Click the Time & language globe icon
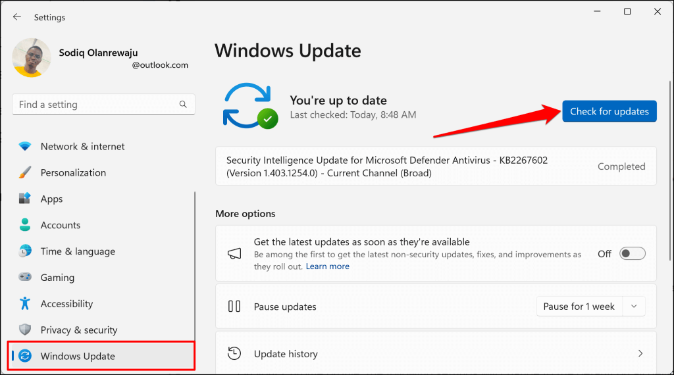The width and height of the screenshot is (674, 375). tap(25, 251)
